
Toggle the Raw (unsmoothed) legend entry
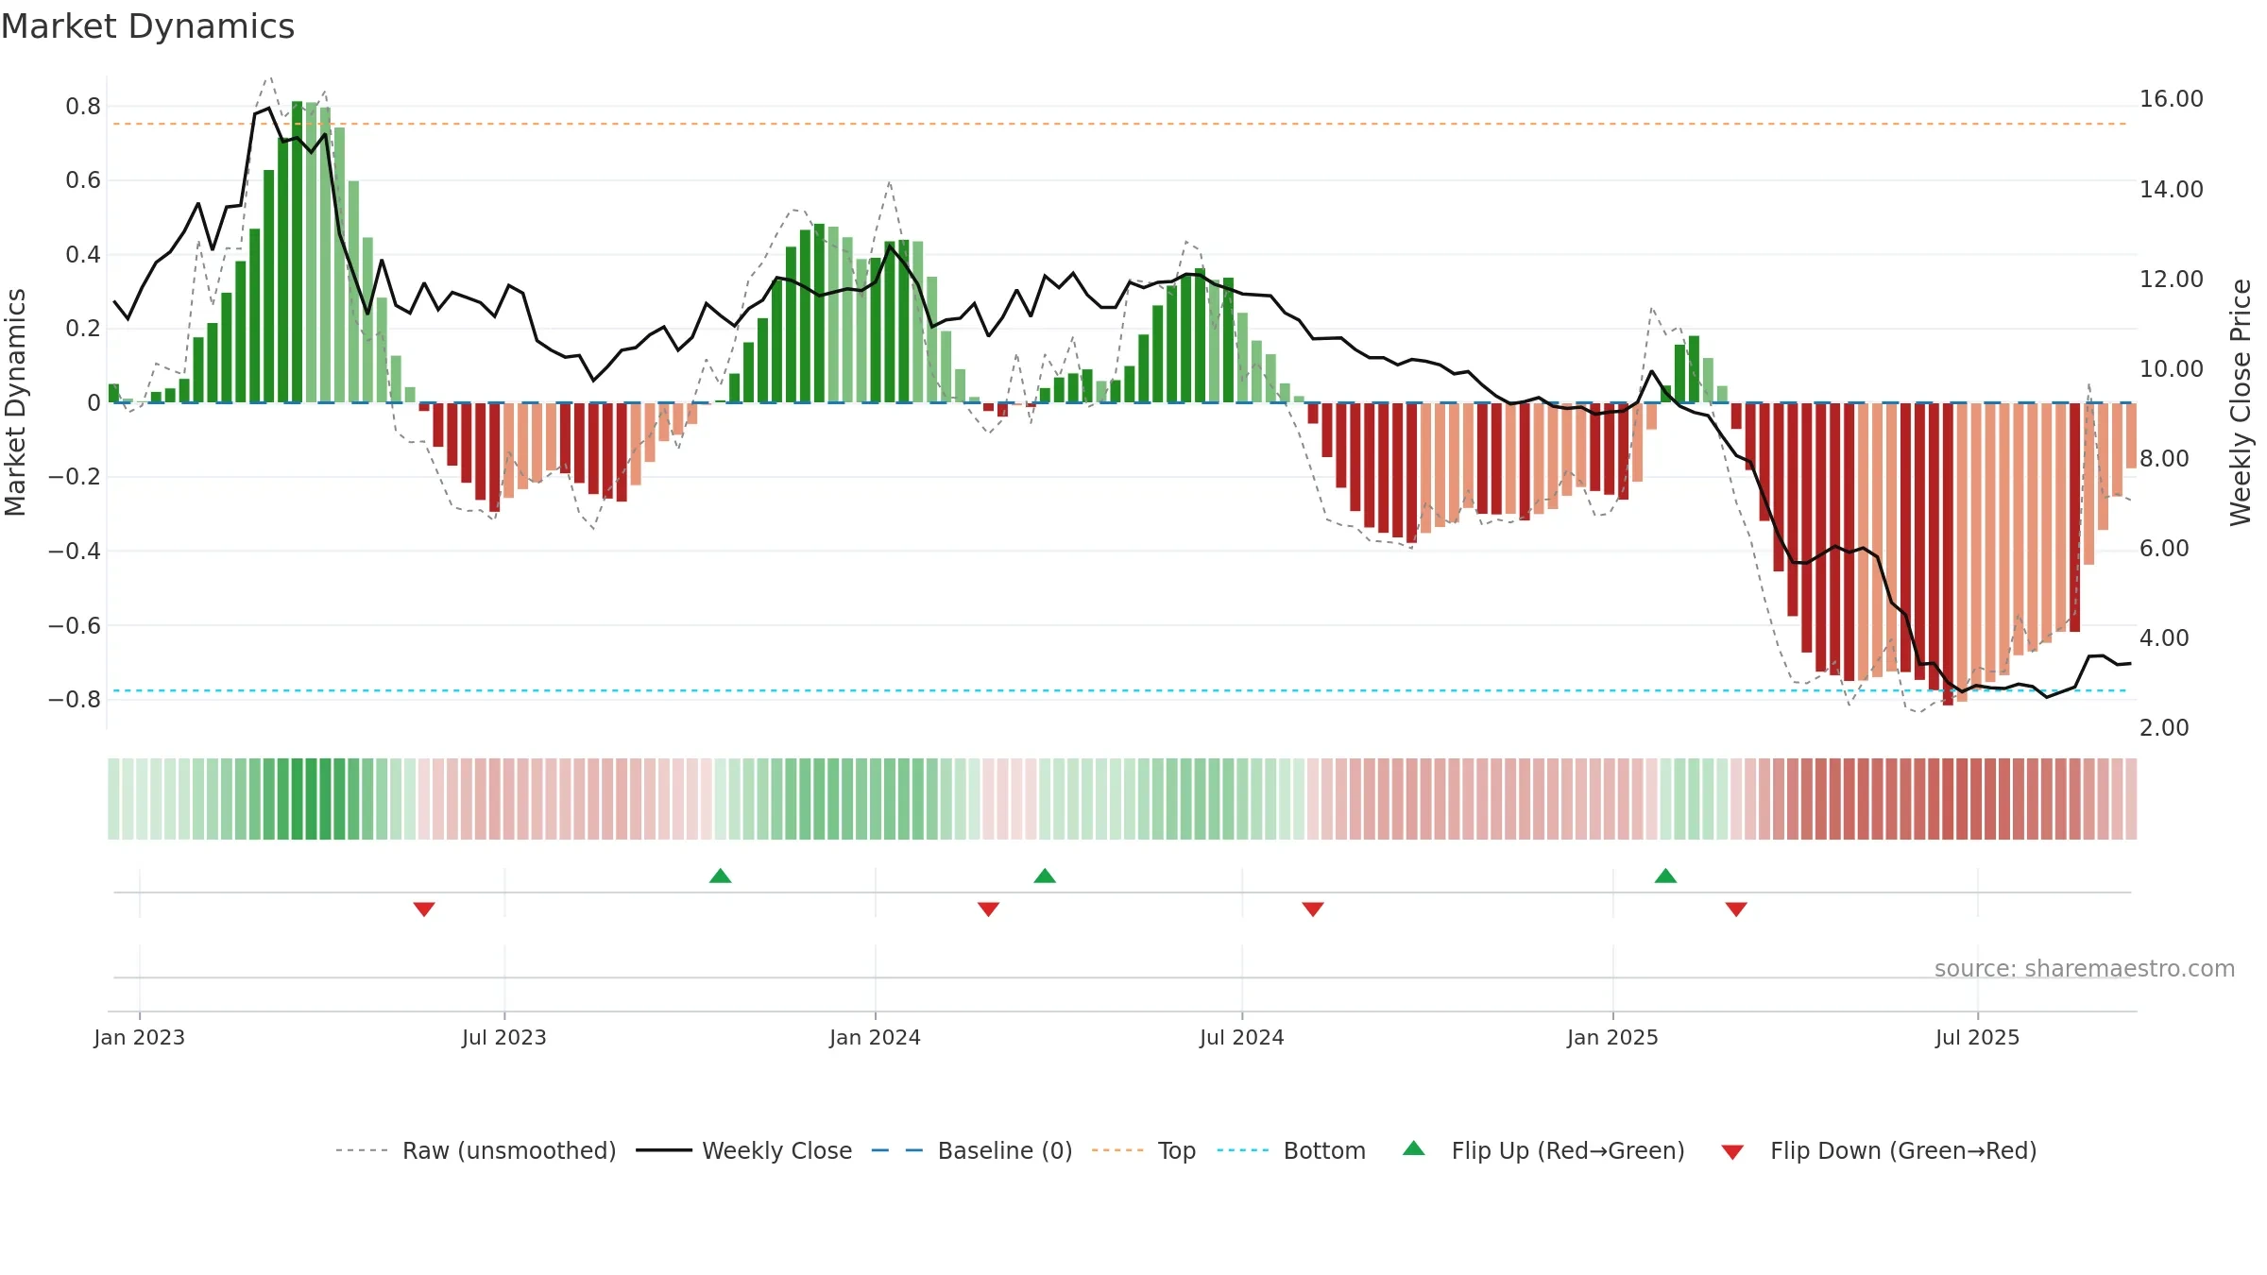click(x=476, y=1150)
